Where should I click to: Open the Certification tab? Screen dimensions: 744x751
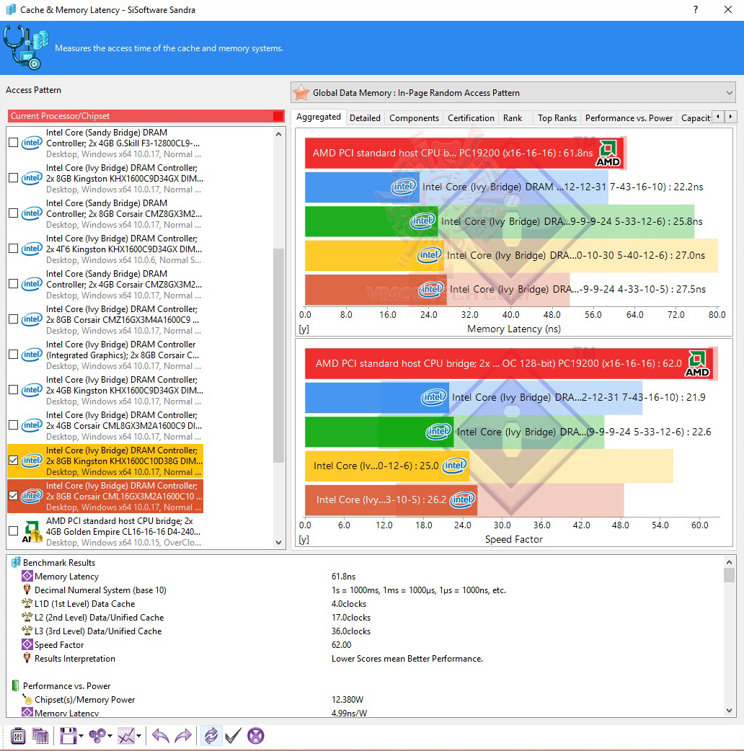click(471, 117)
